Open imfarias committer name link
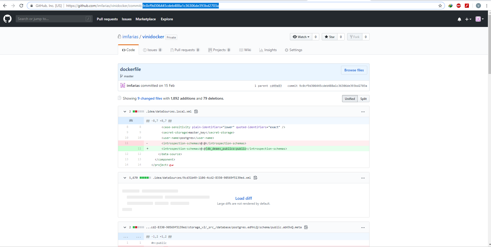Viewport: 491px width, 247px height. [x=133, y=85]
